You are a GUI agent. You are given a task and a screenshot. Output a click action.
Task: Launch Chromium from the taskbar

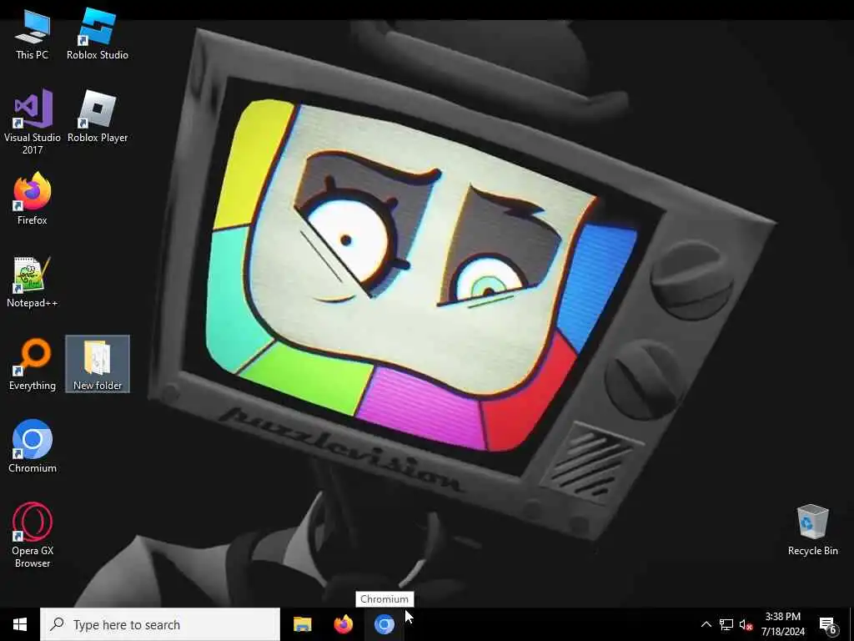tap(384, 624)
